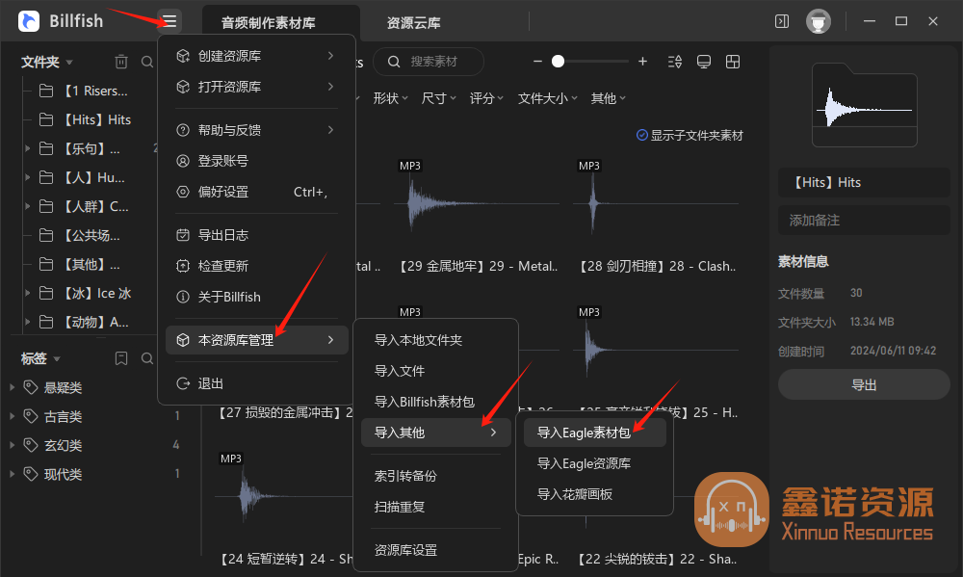Click the 现代类 tag icon
This screenshot has width=963, height=577.
(31, 474)
